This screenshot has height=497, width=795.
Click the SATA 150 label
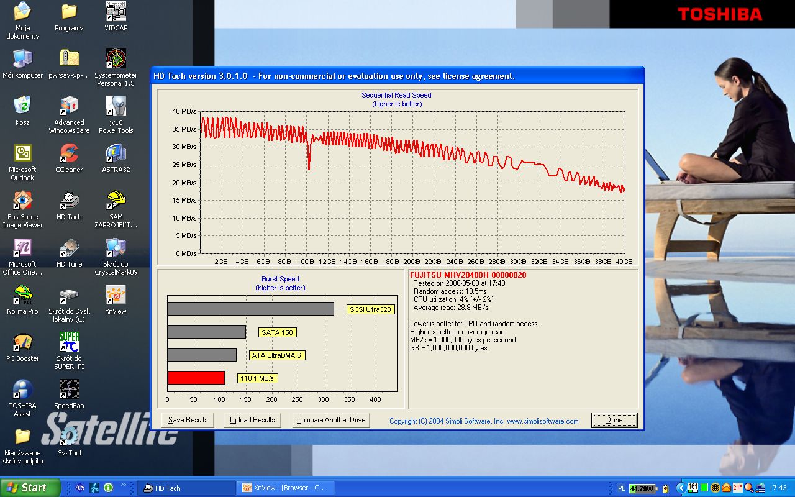pos(277,332)
